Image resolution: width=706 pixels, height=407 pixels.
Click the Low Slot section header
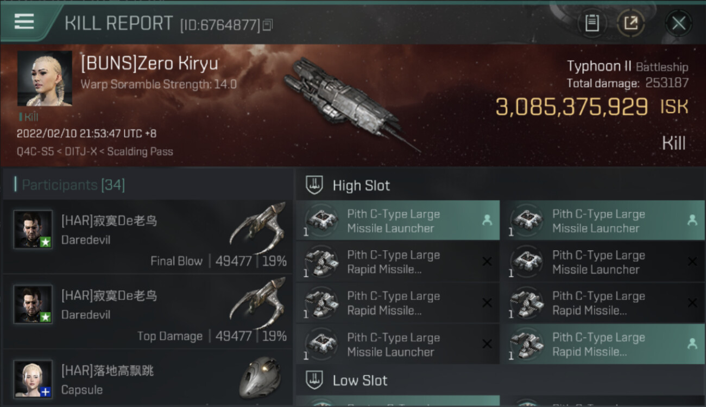point(360,380)
